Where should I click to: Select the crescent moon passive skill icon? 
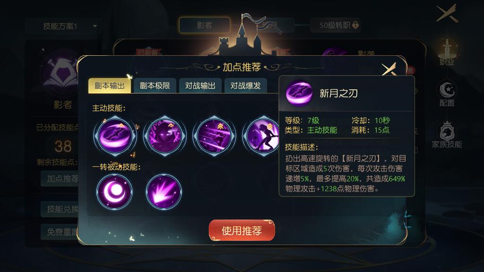pyautogui.click(x=114, y=192)
